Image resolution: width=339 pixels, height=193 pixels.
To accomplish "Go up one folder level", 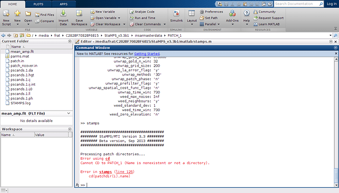I will [x=16, y=35].
